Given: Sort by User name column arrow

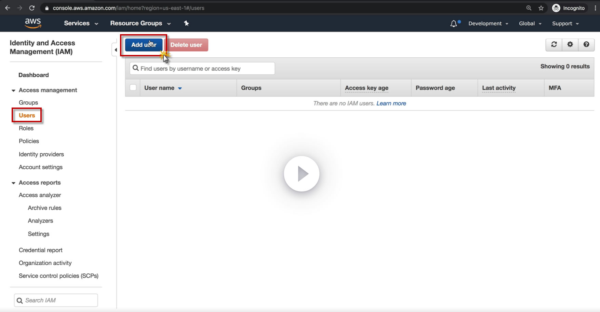Looking at the screenshot, I should pyautogui.click(x=180, y=88).
